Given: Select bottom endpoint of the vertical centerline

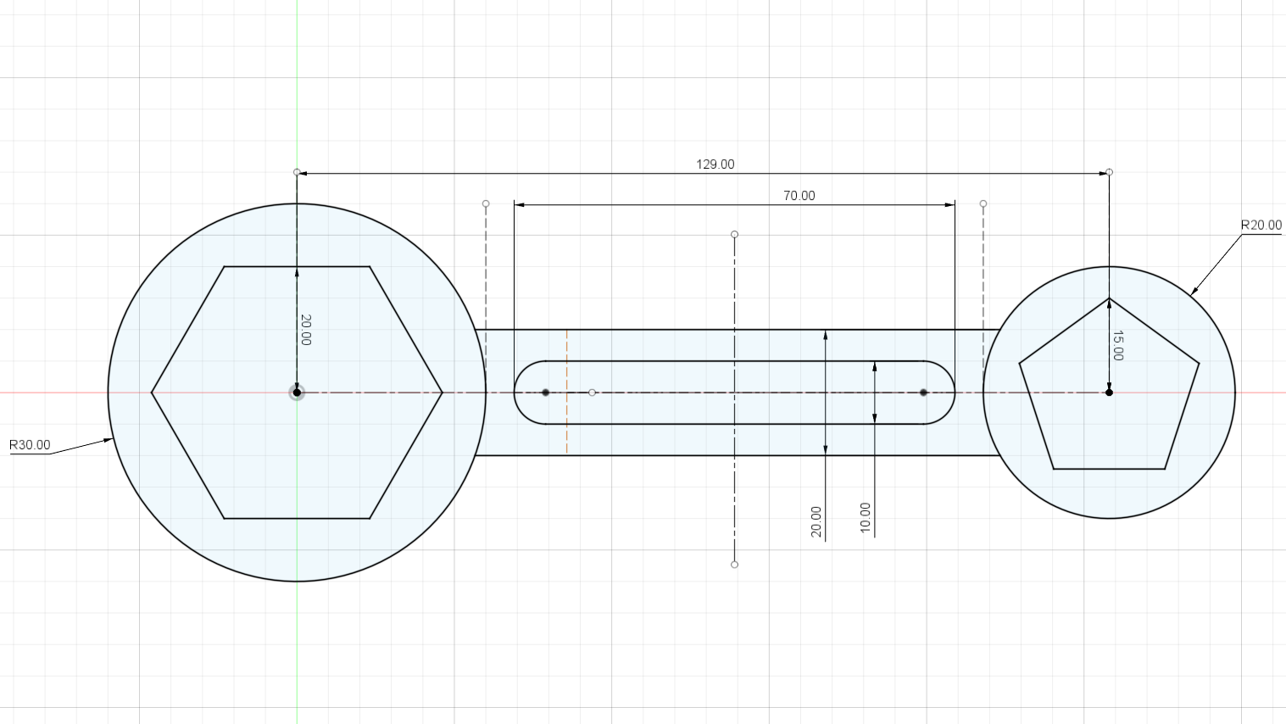Looking at the screenshot, I should click(x=734, y=565).
